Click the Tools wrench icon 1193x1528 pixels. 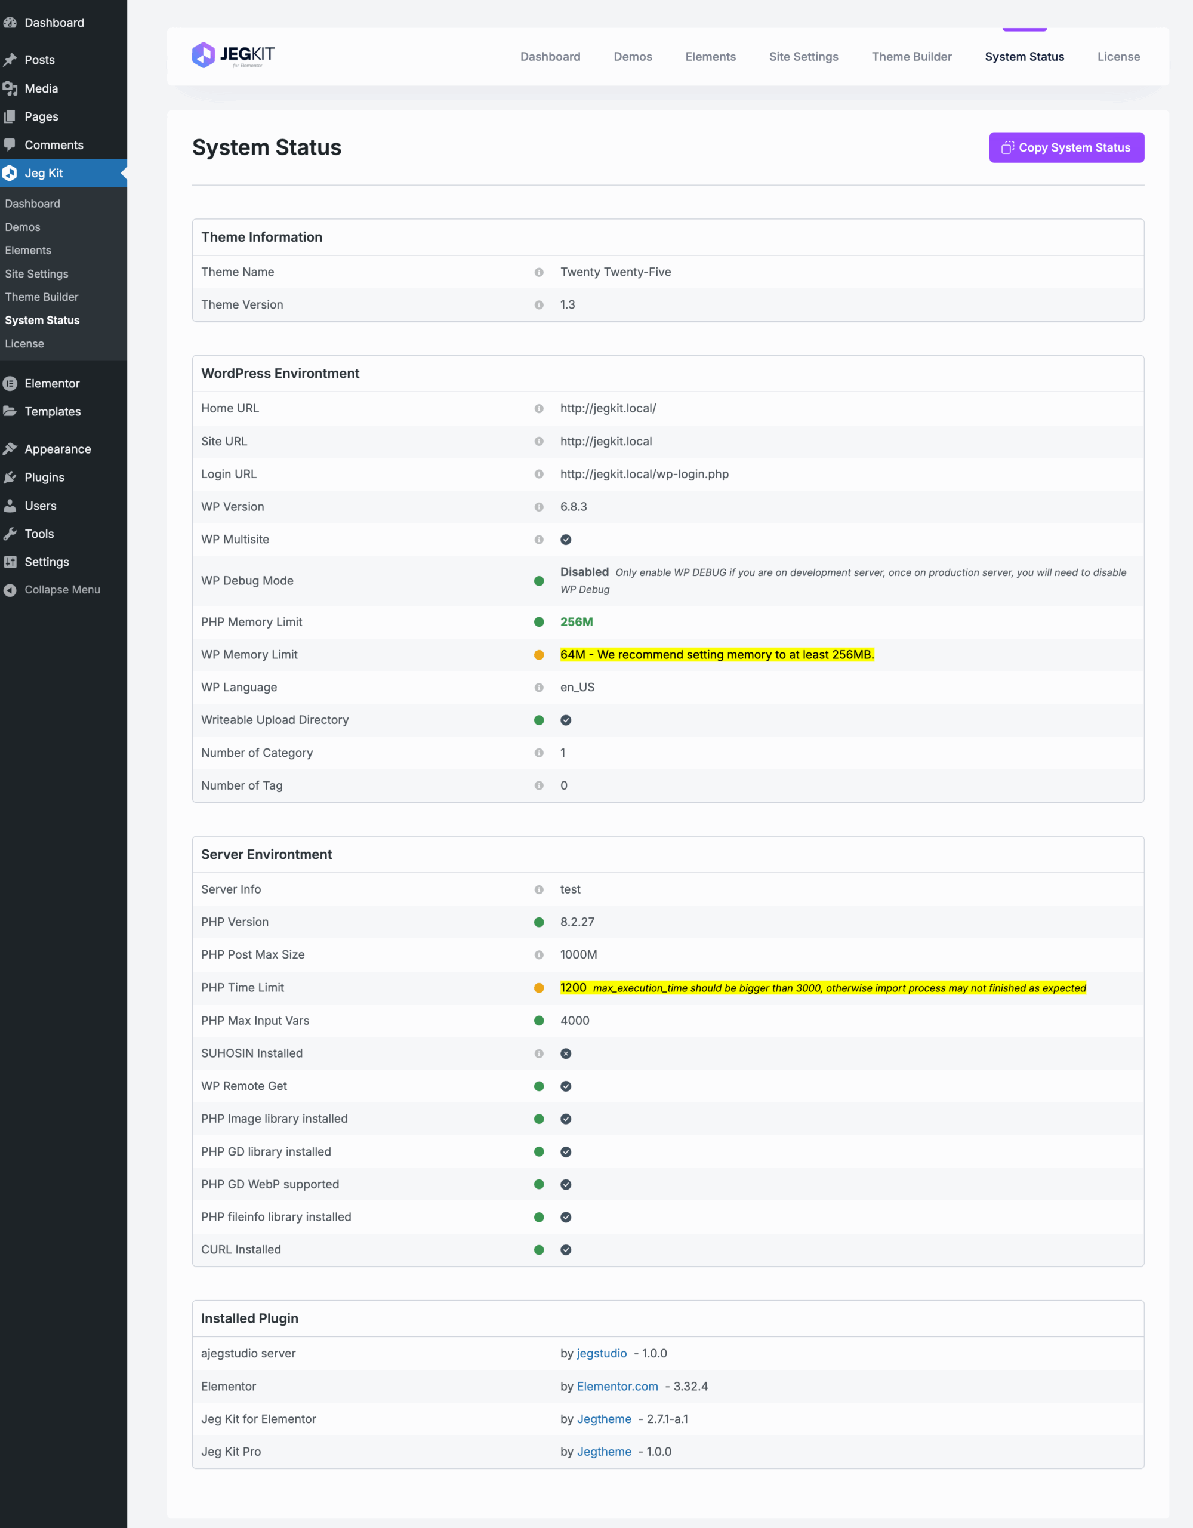(x=10, y=534)
